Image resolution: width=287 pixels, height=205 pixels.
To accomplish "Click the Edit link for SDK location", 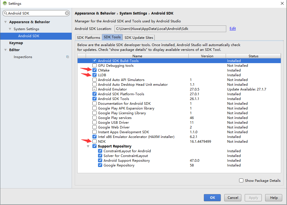I will click(233, 28).
